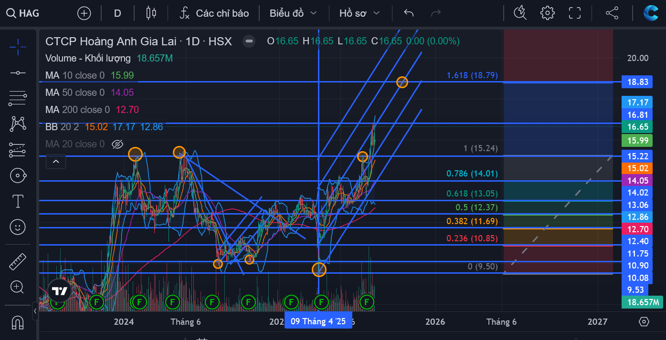Image resolution: width=666 pixels, height=340 pixels.
Task: Click the 18.83 price label
Action: (637, 82)
